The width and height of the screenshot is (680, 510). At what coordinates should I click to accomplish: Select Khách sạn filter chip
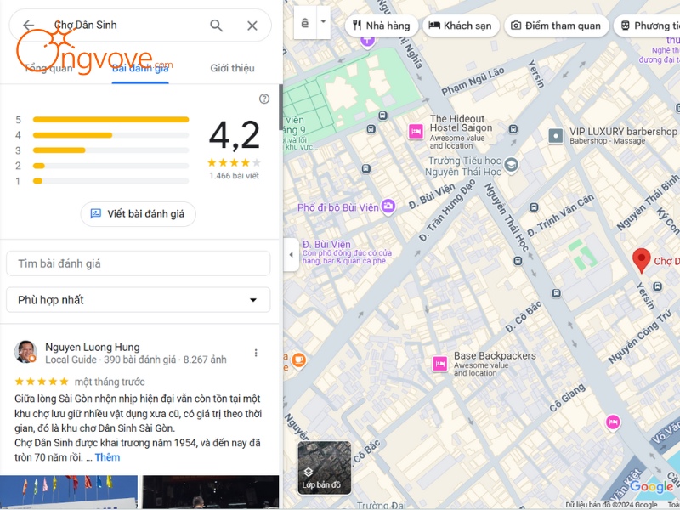coord(461,25)
